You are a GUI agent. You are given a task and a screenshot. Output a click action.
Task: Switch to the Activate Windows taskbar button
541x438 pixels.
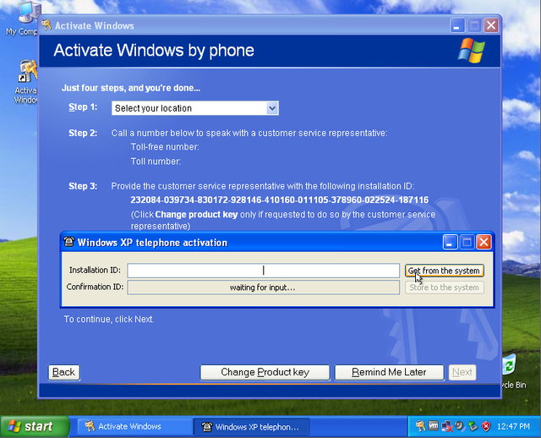[135, 427]
